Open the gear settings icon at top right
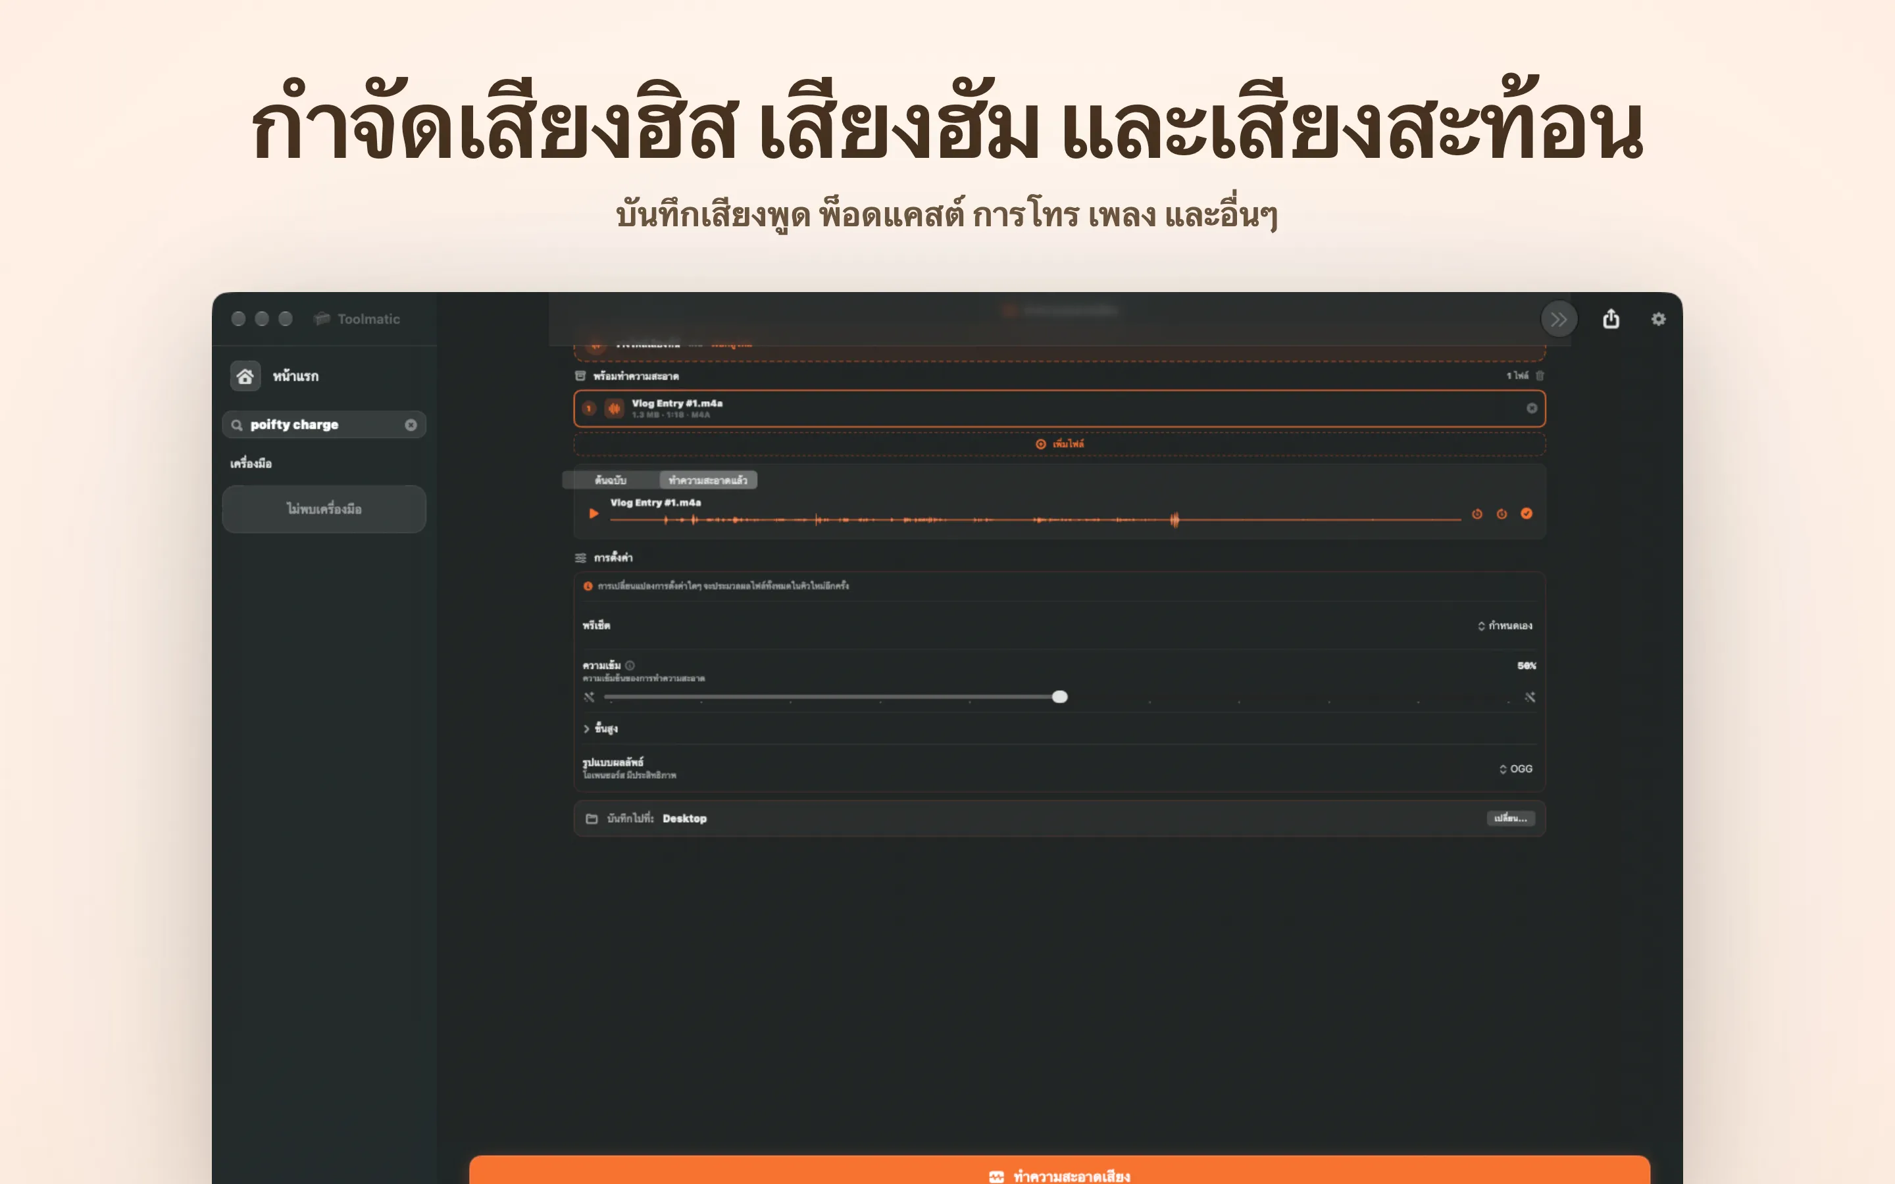1895x1184 pixels. (x=1657, y=319)
